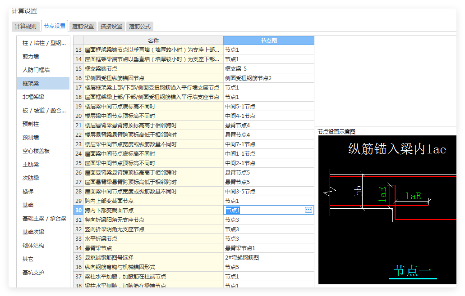465x296 pixels.
Task: Pick 主肋梁 in the sidebar
Action: (x=43, y=164)
